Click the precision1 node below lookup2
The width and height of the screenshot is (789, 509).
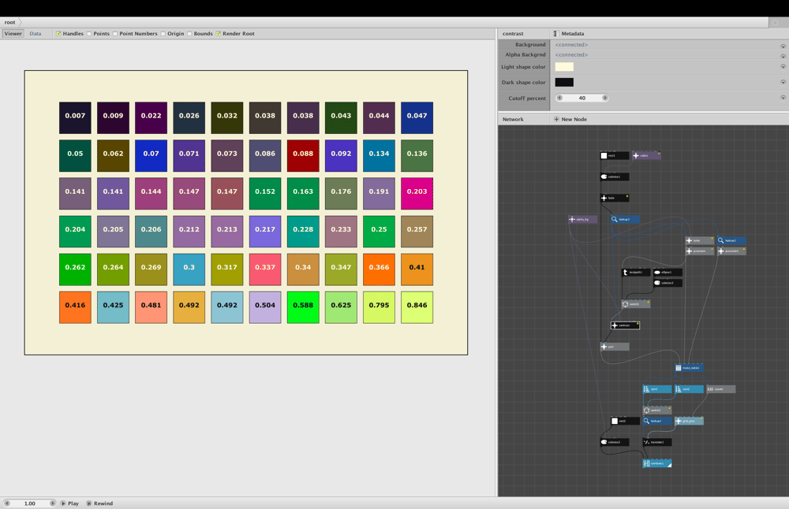coord(731,251)
